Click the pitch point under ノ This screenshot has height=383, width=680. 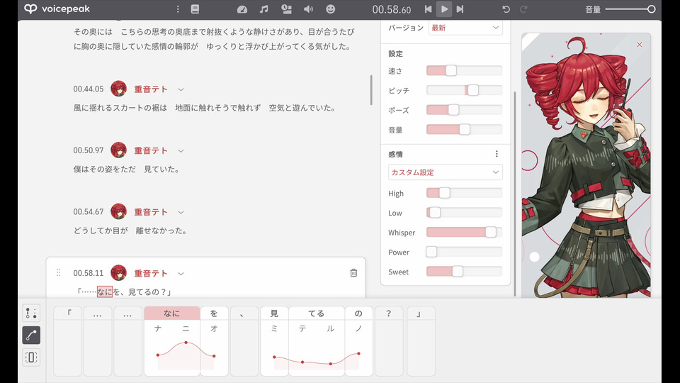pyautogui.click(x=358, y=353)
